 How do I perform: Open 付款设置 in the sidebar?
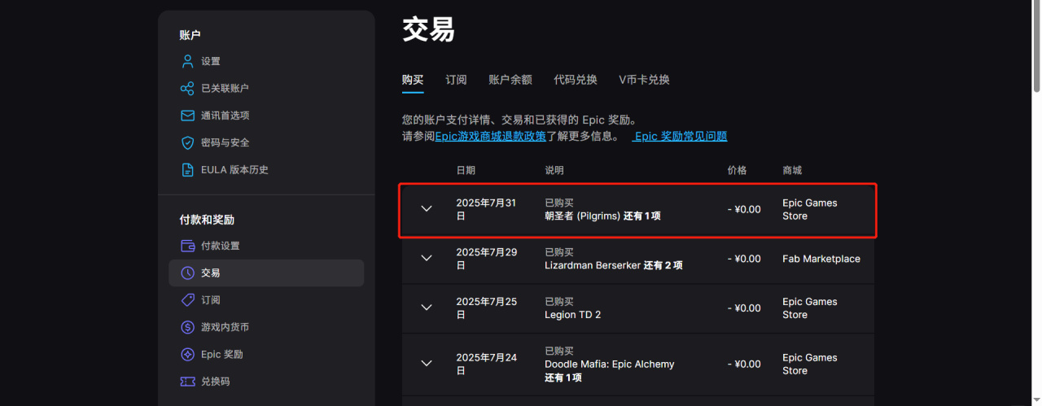tap(221, 246)
